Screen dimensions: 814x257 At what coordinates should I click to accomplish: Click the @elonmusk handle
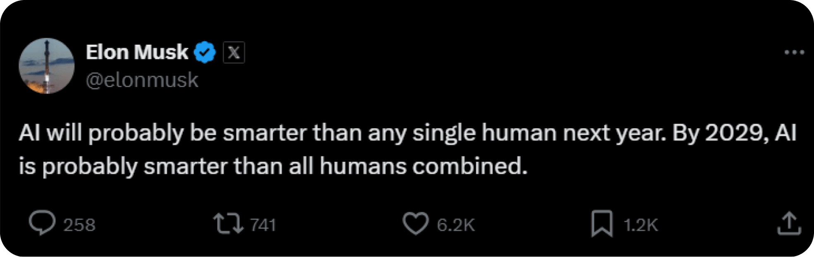coord(142,80)
